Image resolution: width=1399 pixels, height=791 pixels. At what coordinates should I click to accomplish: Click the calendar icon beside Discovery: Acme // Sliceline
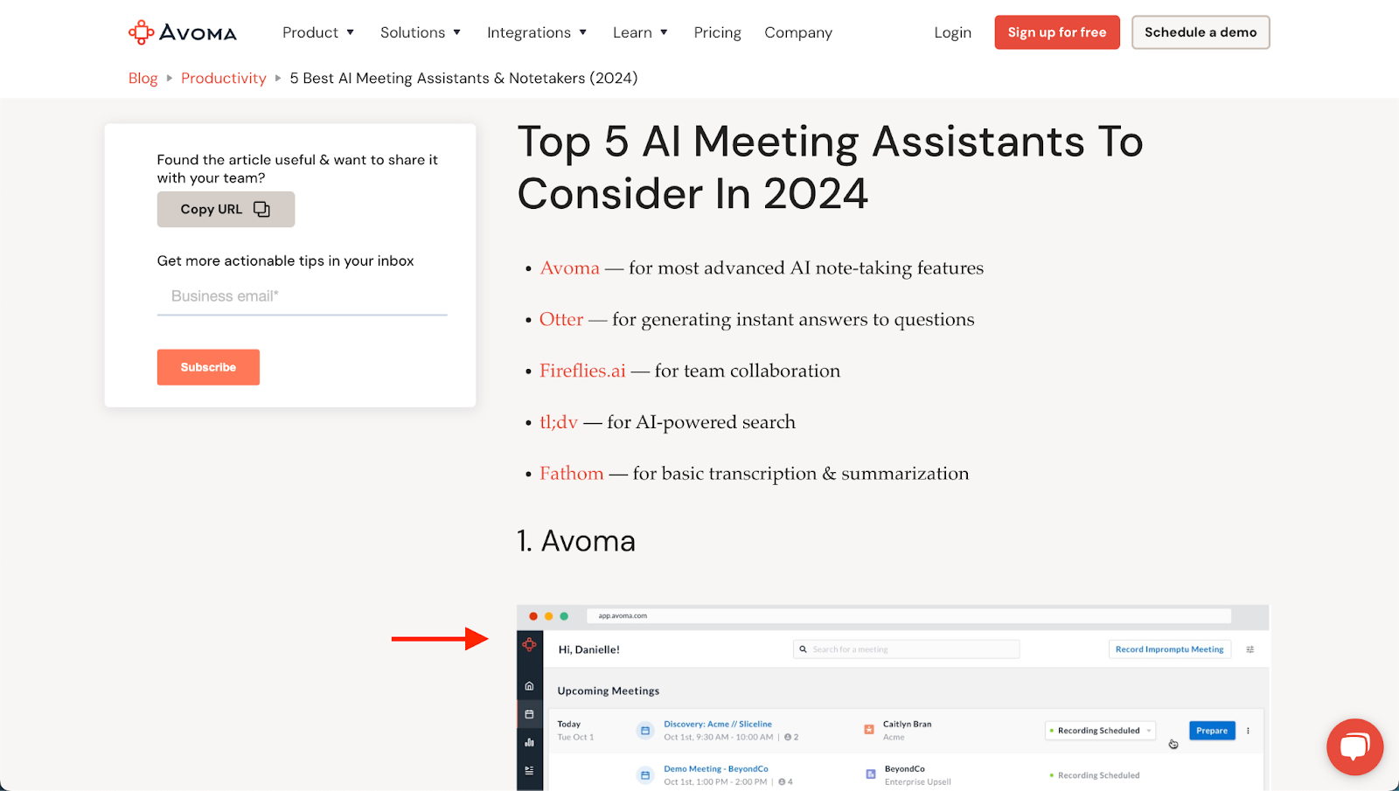tap(645, 731)
